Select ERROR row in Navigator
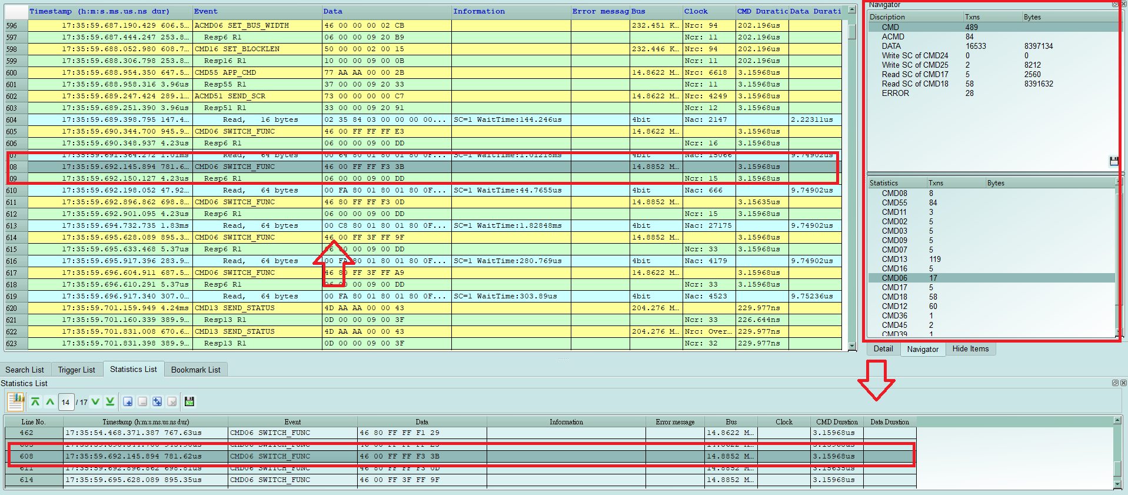 (x=993, y=93)
